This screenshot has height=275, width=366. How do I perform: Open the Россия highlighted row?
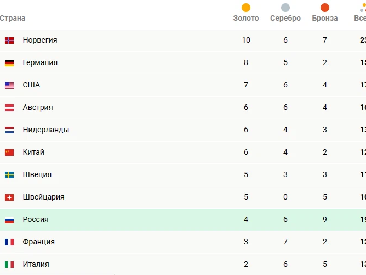click(183, 220)
